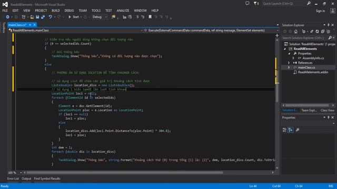Select the Solution 'ReadAllElements' node
The width and height of the screenshot is (337, 189).
[310, 44]
